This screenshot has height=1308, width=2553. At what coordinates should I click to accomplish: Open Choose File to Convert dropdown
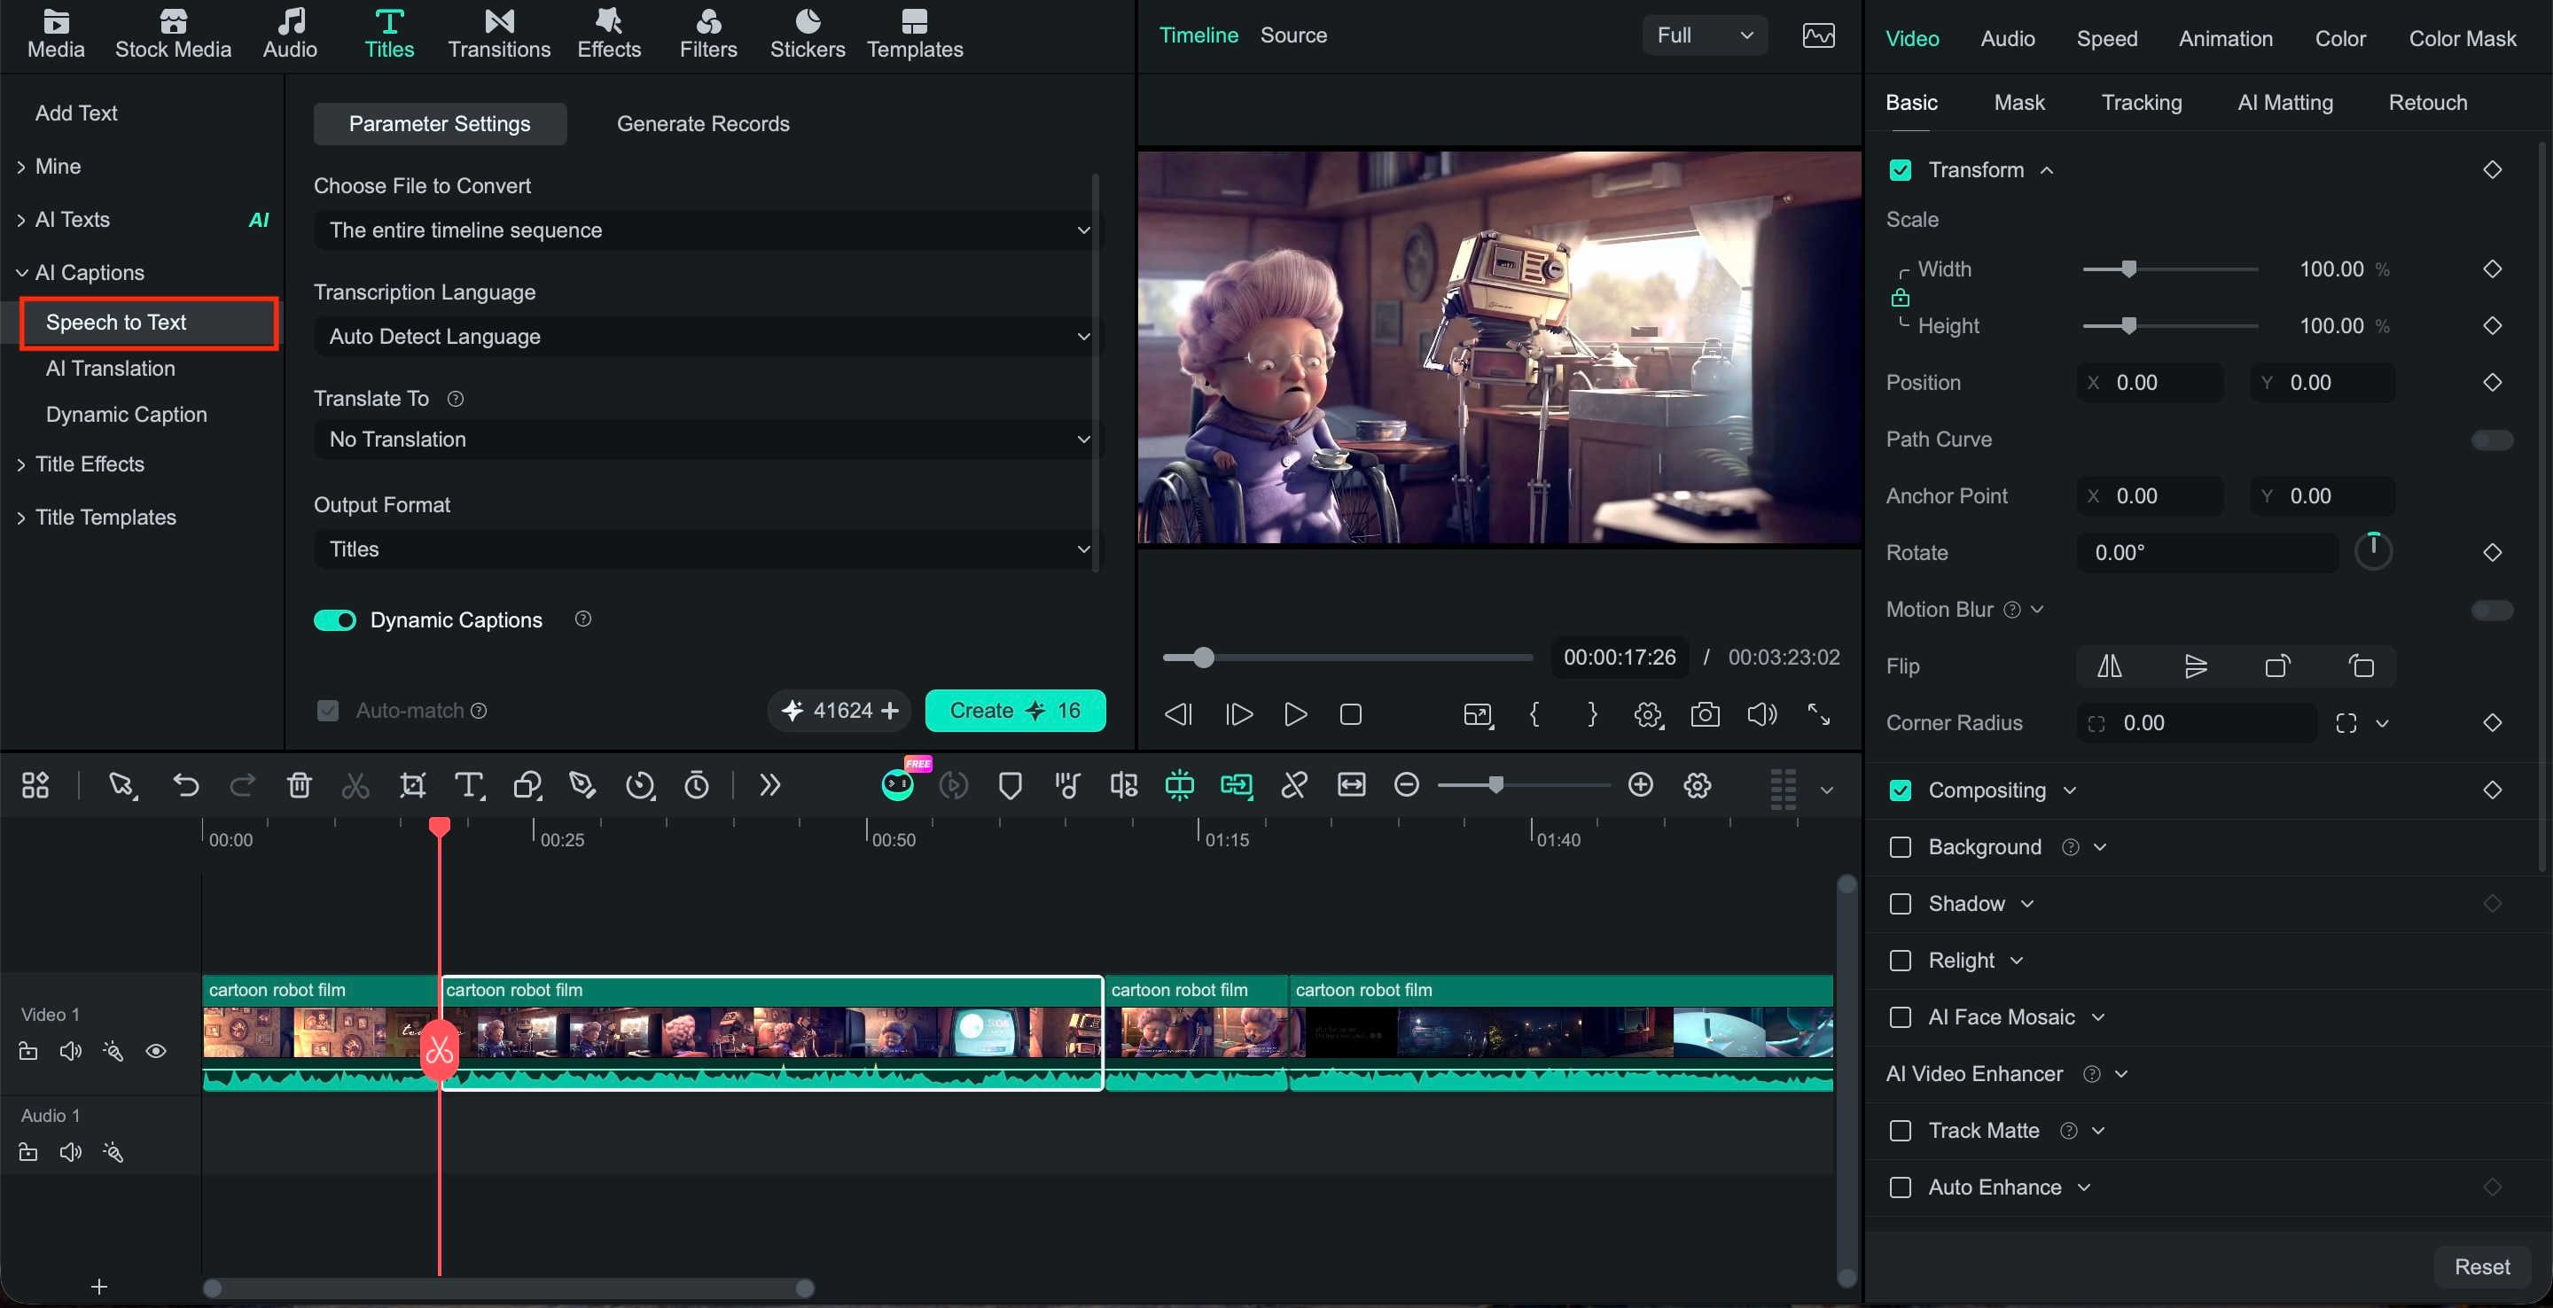pyautogui.click(x=707, y=230)
